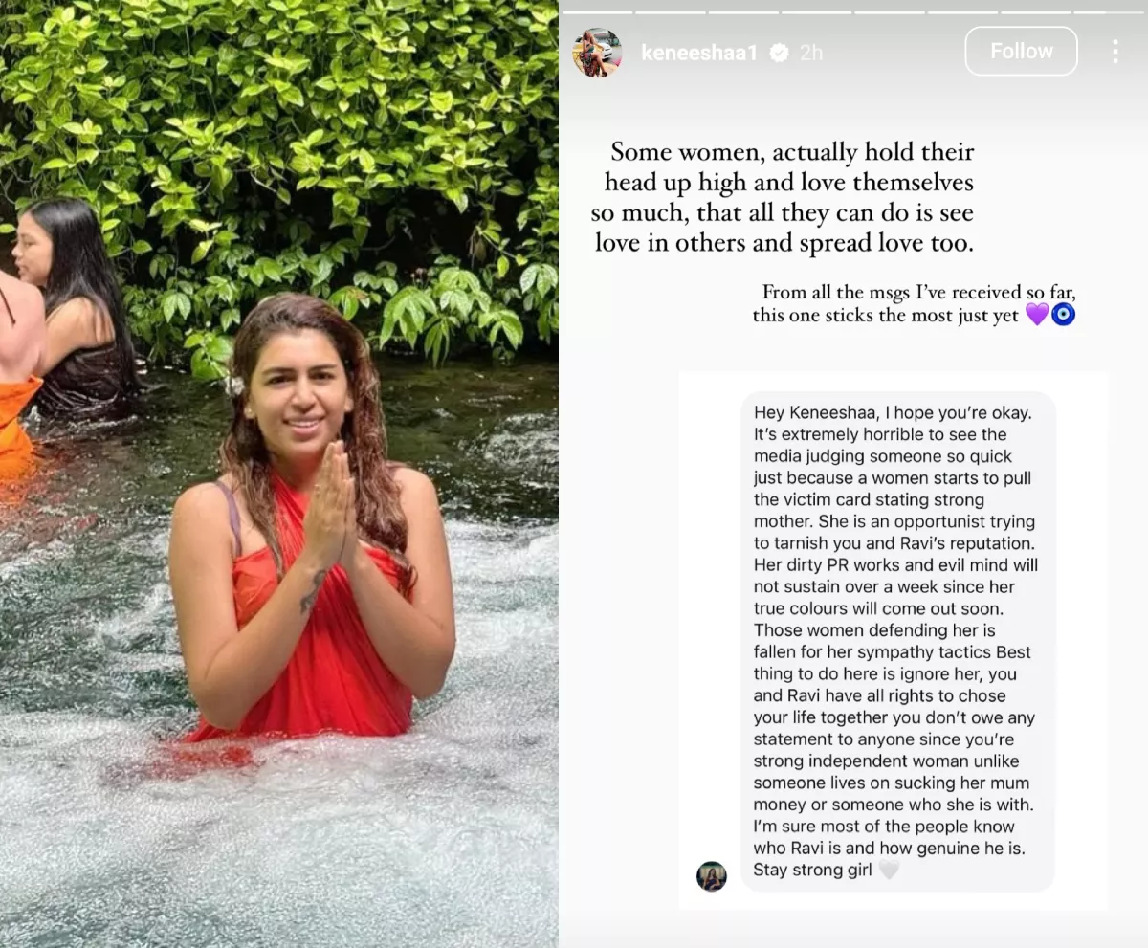Tap the white heart in the message
1148x948 pixels.
tap(889, 871)
